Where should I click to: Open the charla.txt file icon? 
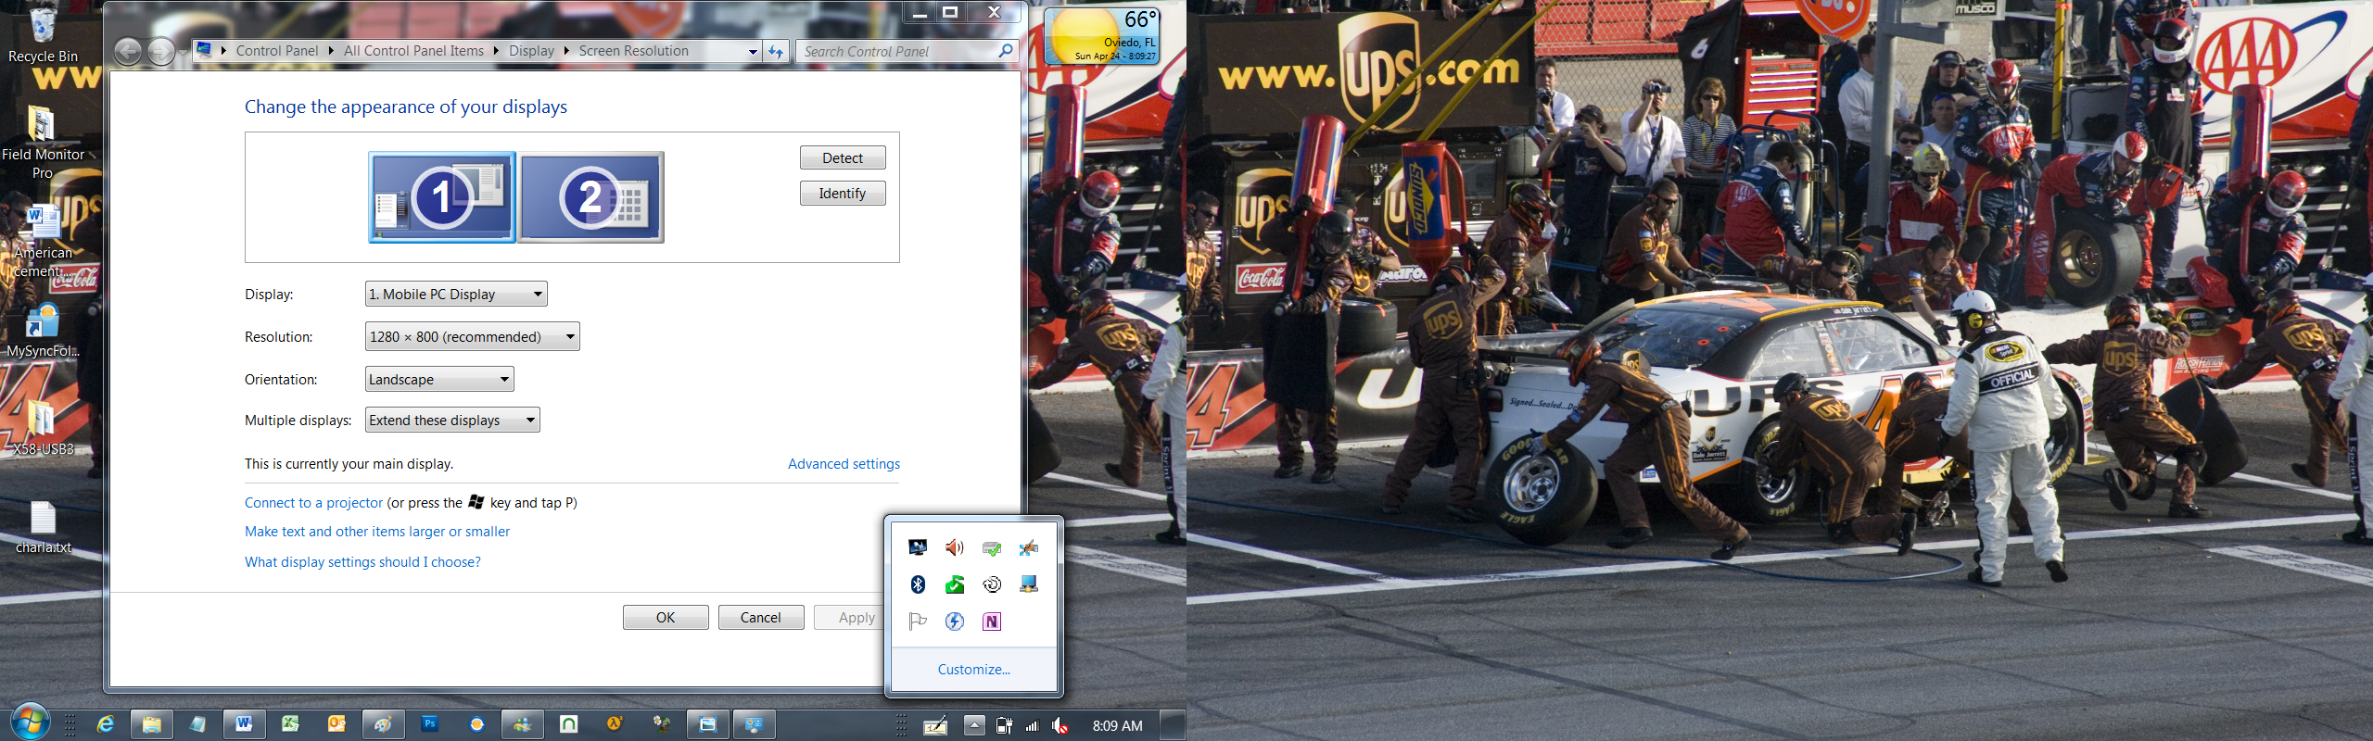point(43,527)
